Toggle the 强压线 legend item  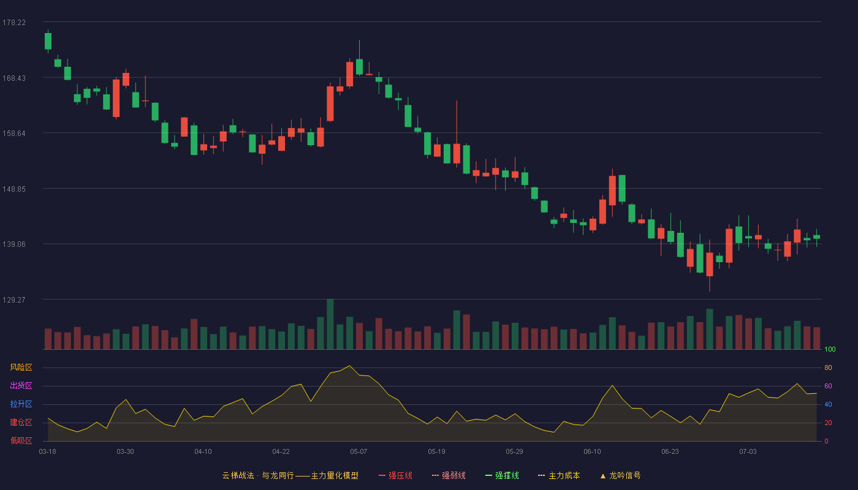point(395,475)
